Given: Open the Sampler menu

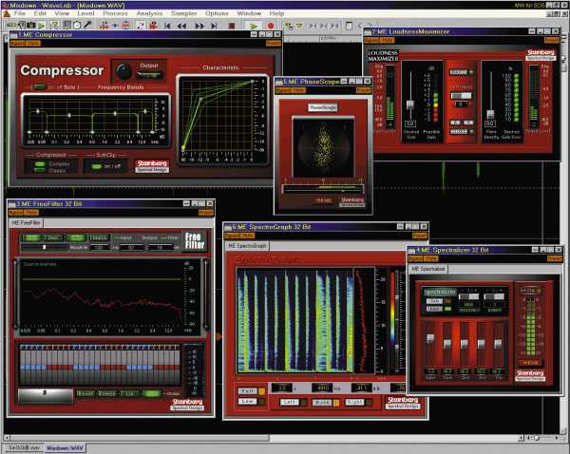Looking at the screenshot, I should pyautogui.click(x=184, y=13).
